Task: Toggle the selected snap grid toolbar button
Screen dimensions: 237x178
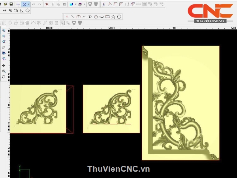Action: click(x=24, y=4)
